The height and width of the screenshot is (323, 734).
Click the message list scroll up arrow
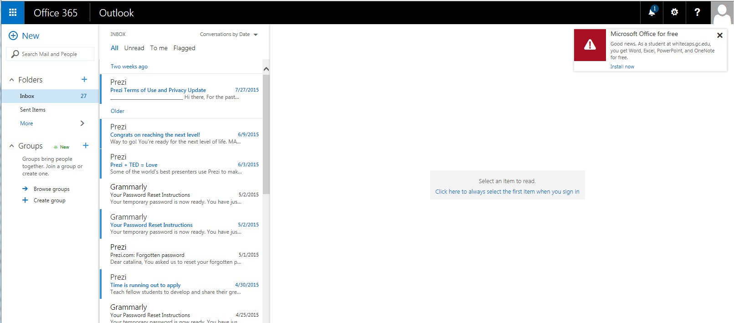[266, 69]
